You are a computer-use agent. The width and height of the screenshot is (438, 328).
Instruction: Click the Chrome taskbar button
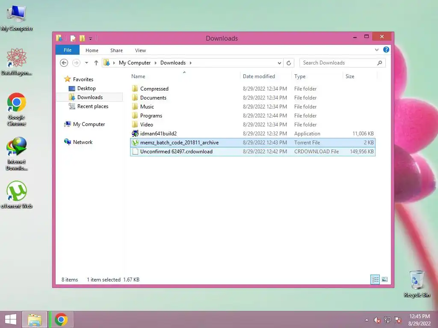click(61, 319)
